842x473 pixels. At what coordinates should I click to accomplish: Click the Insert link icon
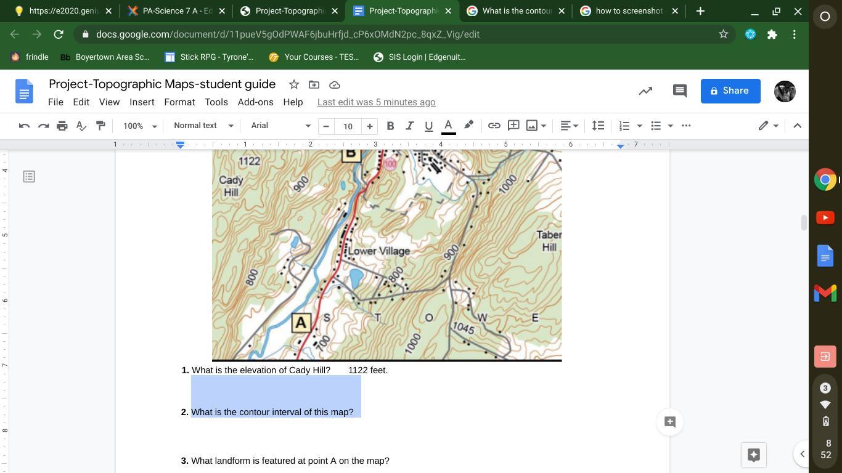pyautogui.click(x=494, y=126)
